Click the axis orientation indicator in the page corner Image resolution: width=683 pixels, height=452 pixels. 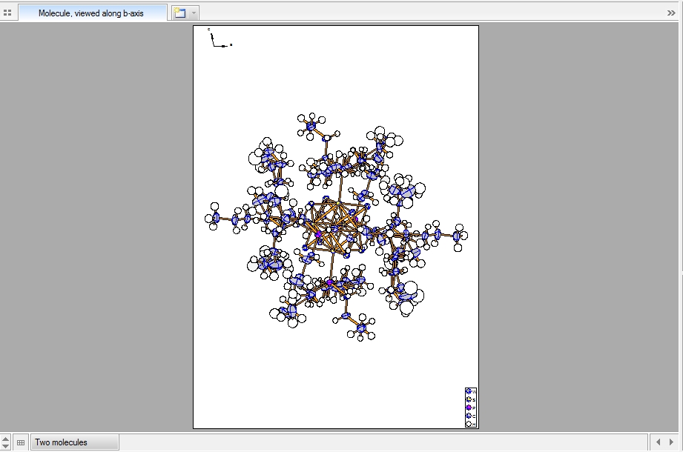(218, 39)
